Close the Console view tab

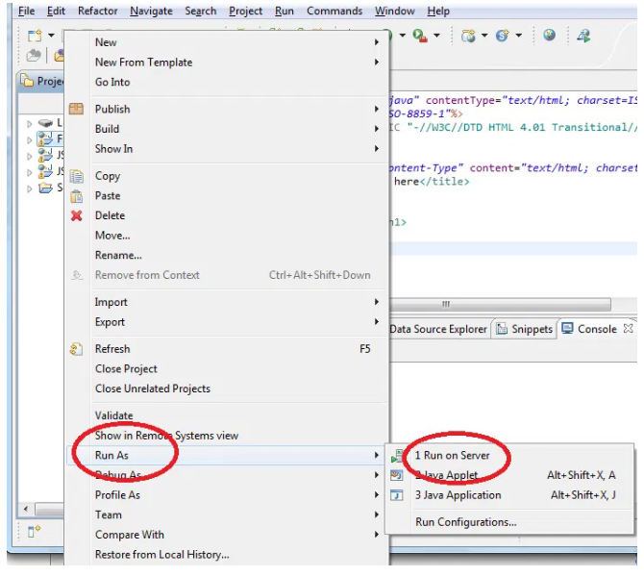tap(628, 329)
